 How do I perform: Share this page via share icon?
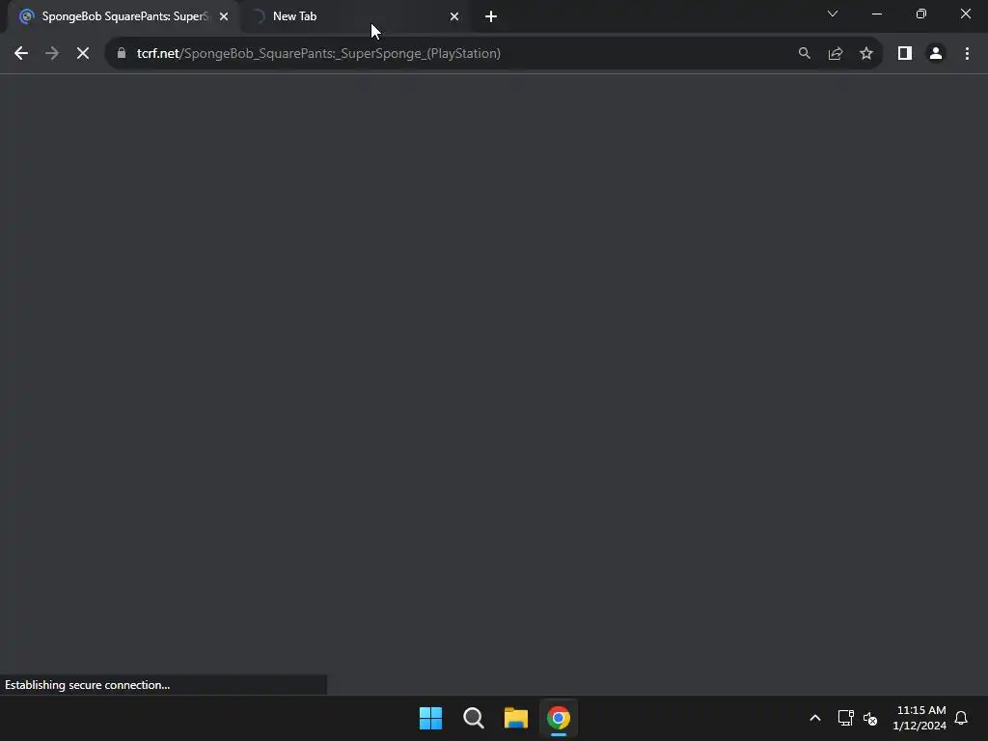click(836, 54)
